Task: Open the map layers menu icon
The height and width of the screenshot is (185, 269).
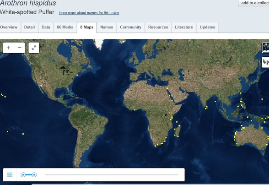Action: point(10,174)
